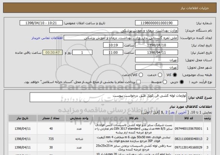220x155 pixels.
Task: Choose the متوسط purchase process radio
Action: click(x=165, y=82)
